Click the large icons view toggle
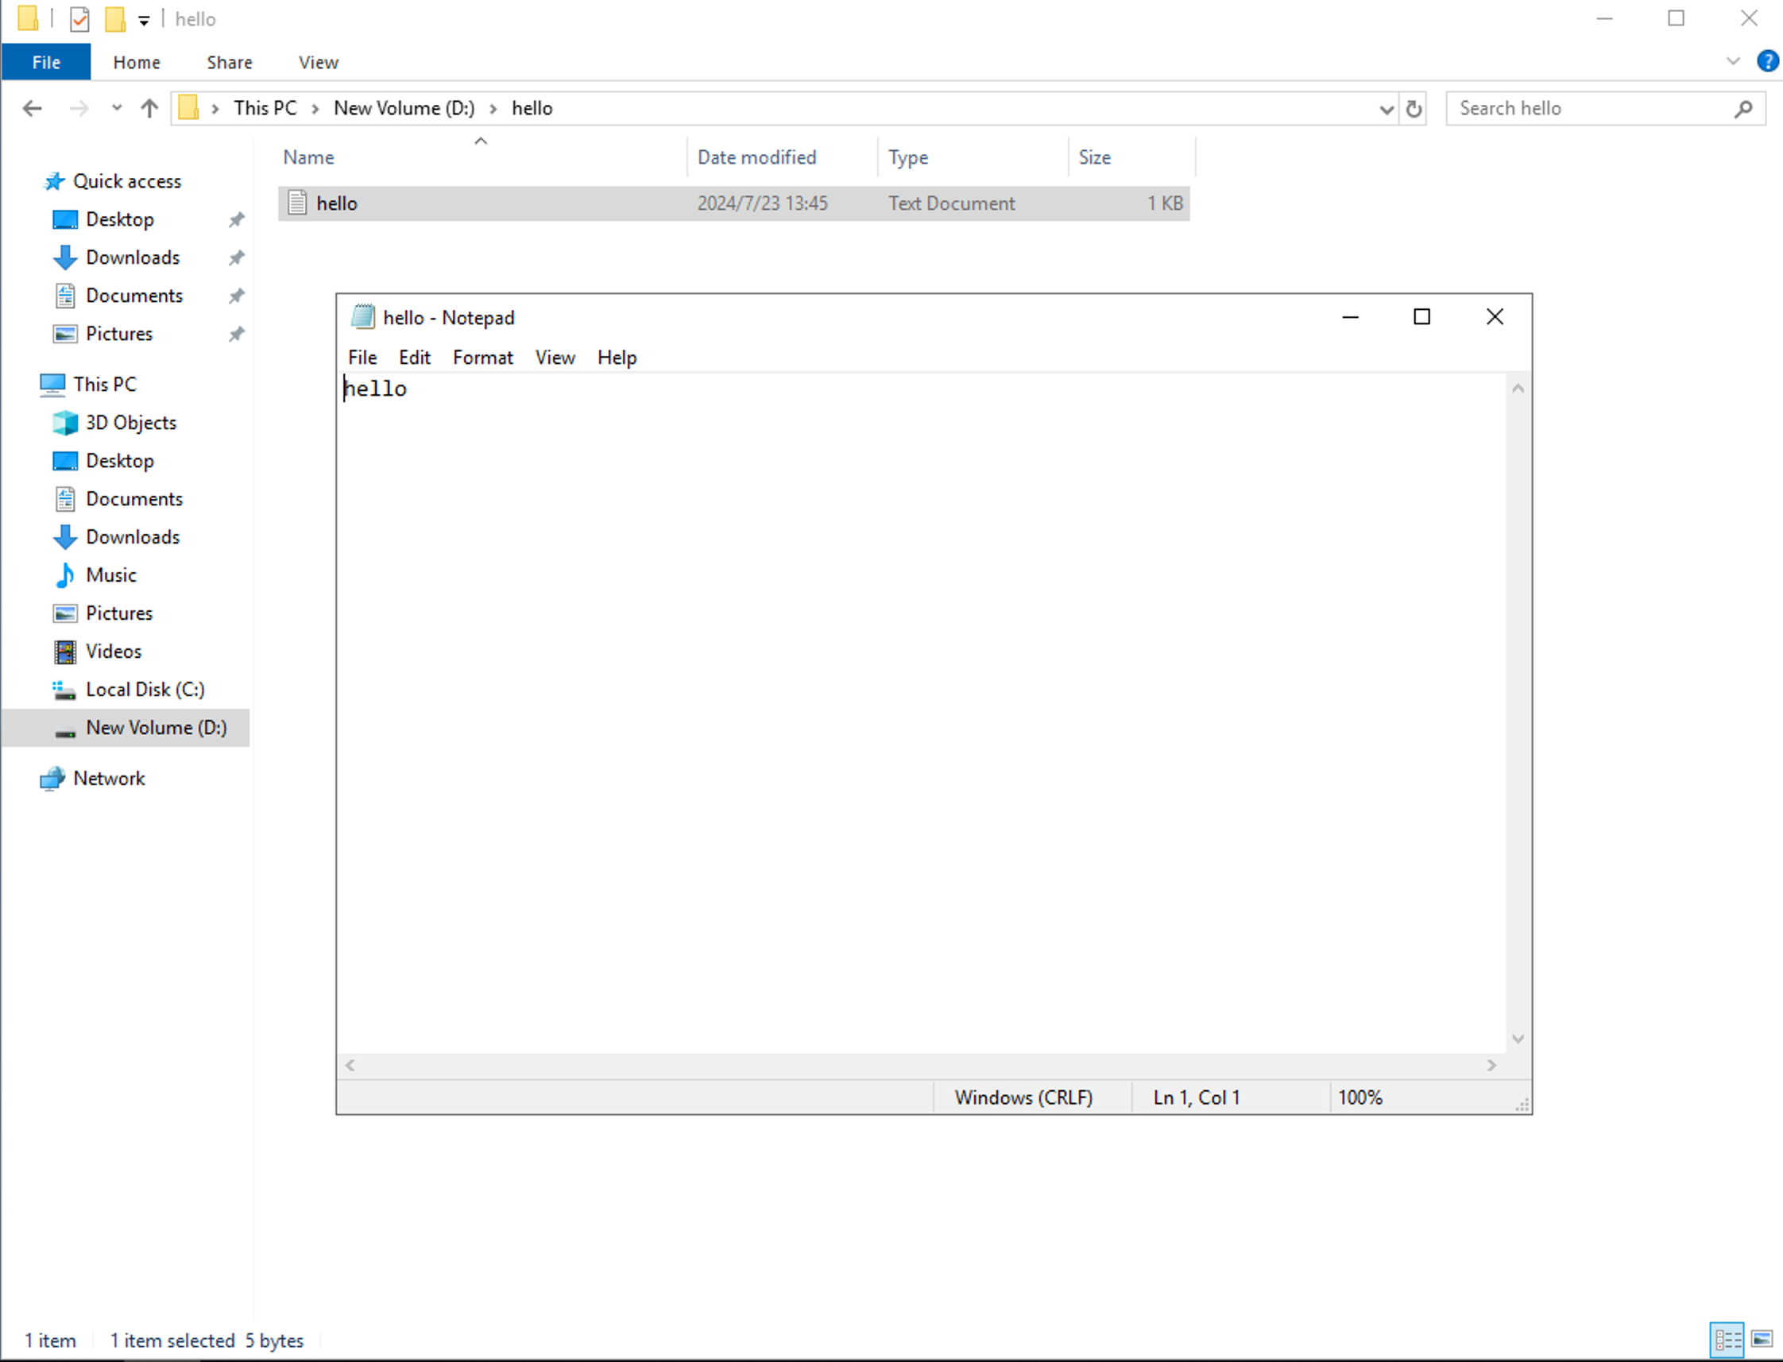Image resolution: width=1783 pixels, height=1362 pixels. [x=1762, y=1341]
